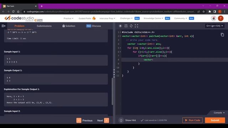Viewport: 228px width, 128px height.
Task: Click code line 8 with vector<
Action: point(175,60)
